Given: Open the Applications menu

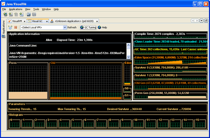Looking at the screenshot, I should 16,9.
